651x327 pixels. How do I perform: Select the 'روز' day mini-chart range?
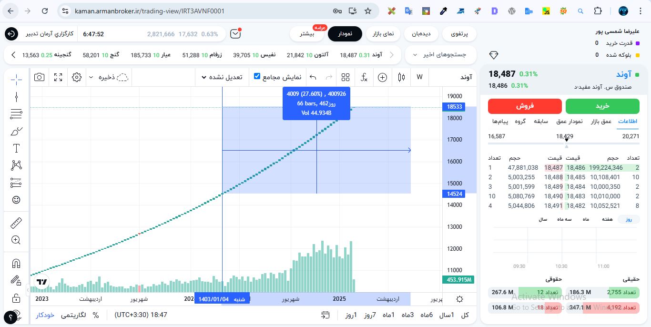(x=629, y=219)
